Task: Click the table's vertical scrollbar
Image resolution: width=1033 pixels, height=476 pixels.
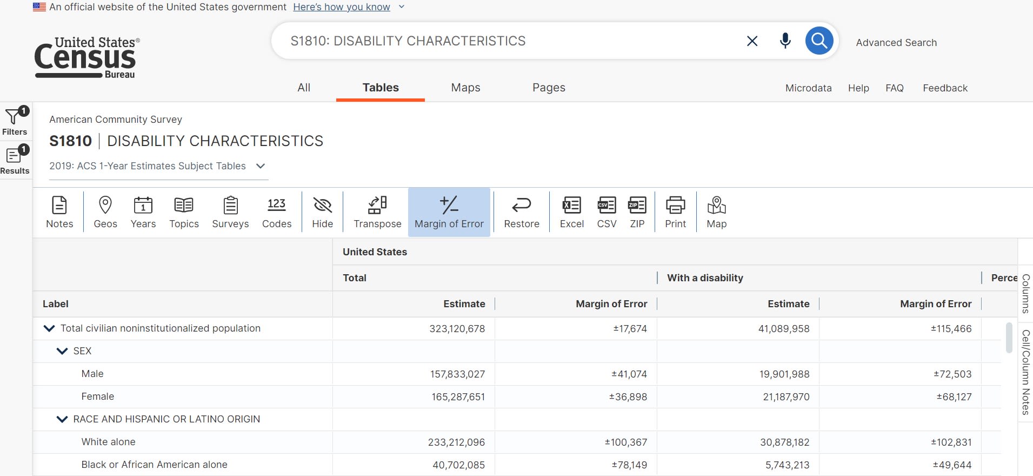Action: [x=1009, y=338]
